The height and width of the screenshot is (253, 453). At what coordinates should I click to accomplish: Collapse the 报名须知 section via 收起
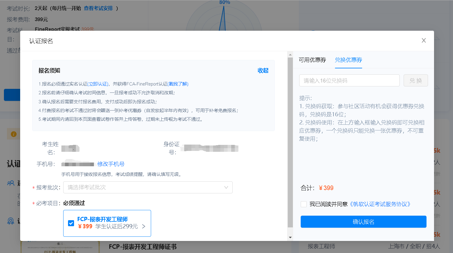(x=263, y=70)
